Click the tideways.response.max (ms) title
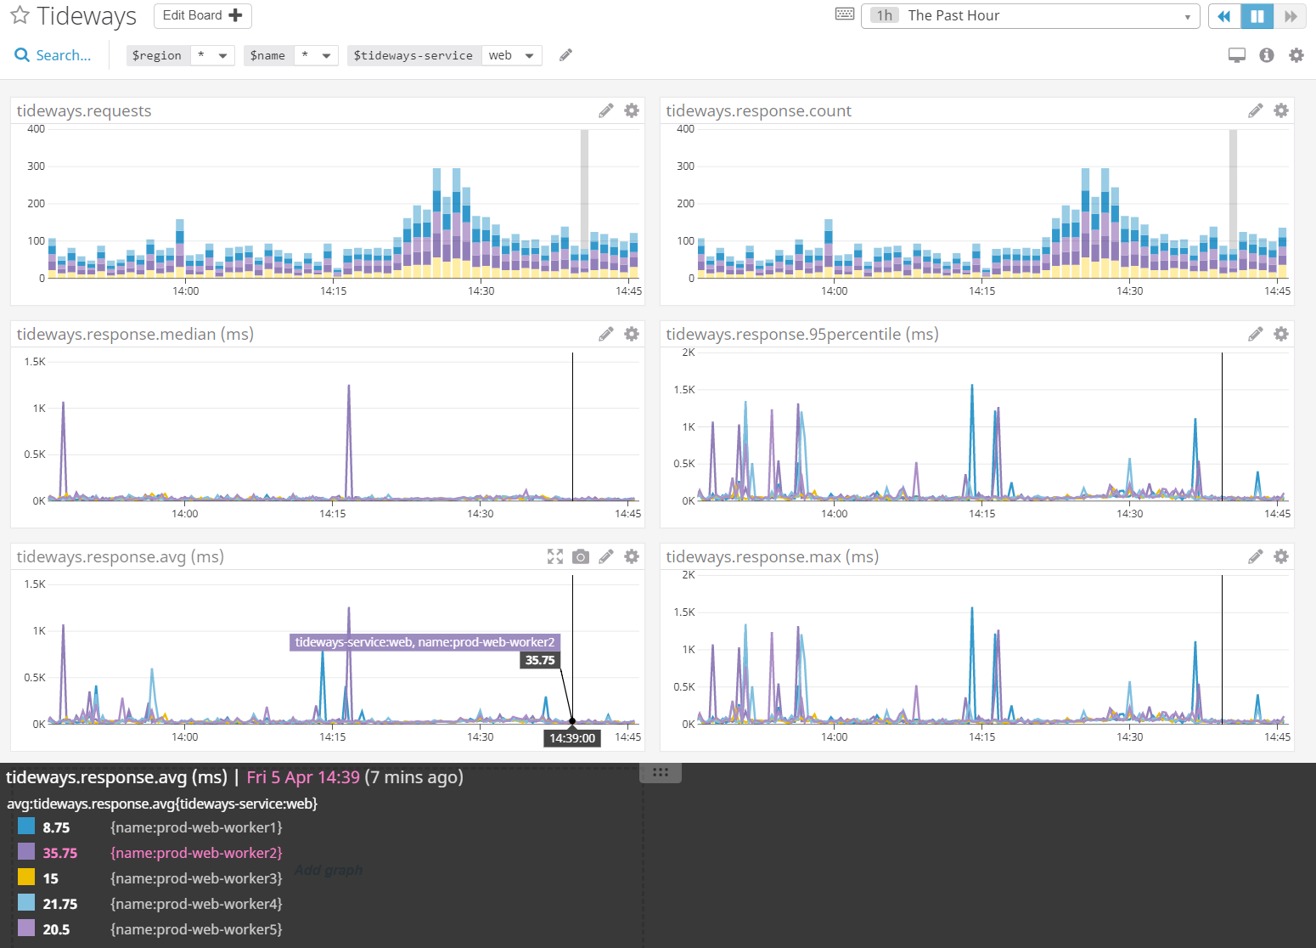 point(773,556)
